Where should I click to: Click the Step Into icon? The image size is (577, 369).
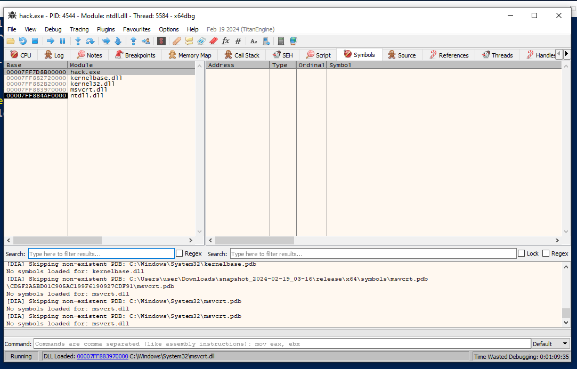[78, 41]
